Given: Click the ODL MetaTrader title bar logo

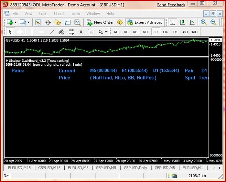Looking at the screenshot, I should click(x=5, y=5).
